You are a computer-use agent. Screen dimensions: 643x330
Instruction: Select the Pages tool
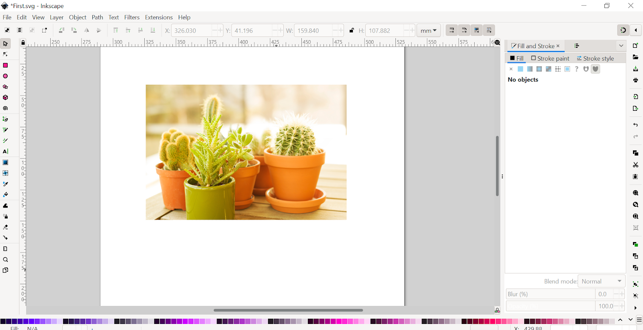pyautogui.click(x=6, y=270)
